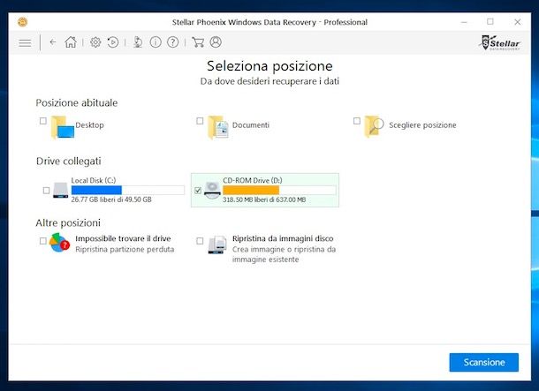The width and height of the screenshot is (539, 391).
Task: Click 318.50 MB liberi di 637.00 MB text
Action: pos(264,199)
